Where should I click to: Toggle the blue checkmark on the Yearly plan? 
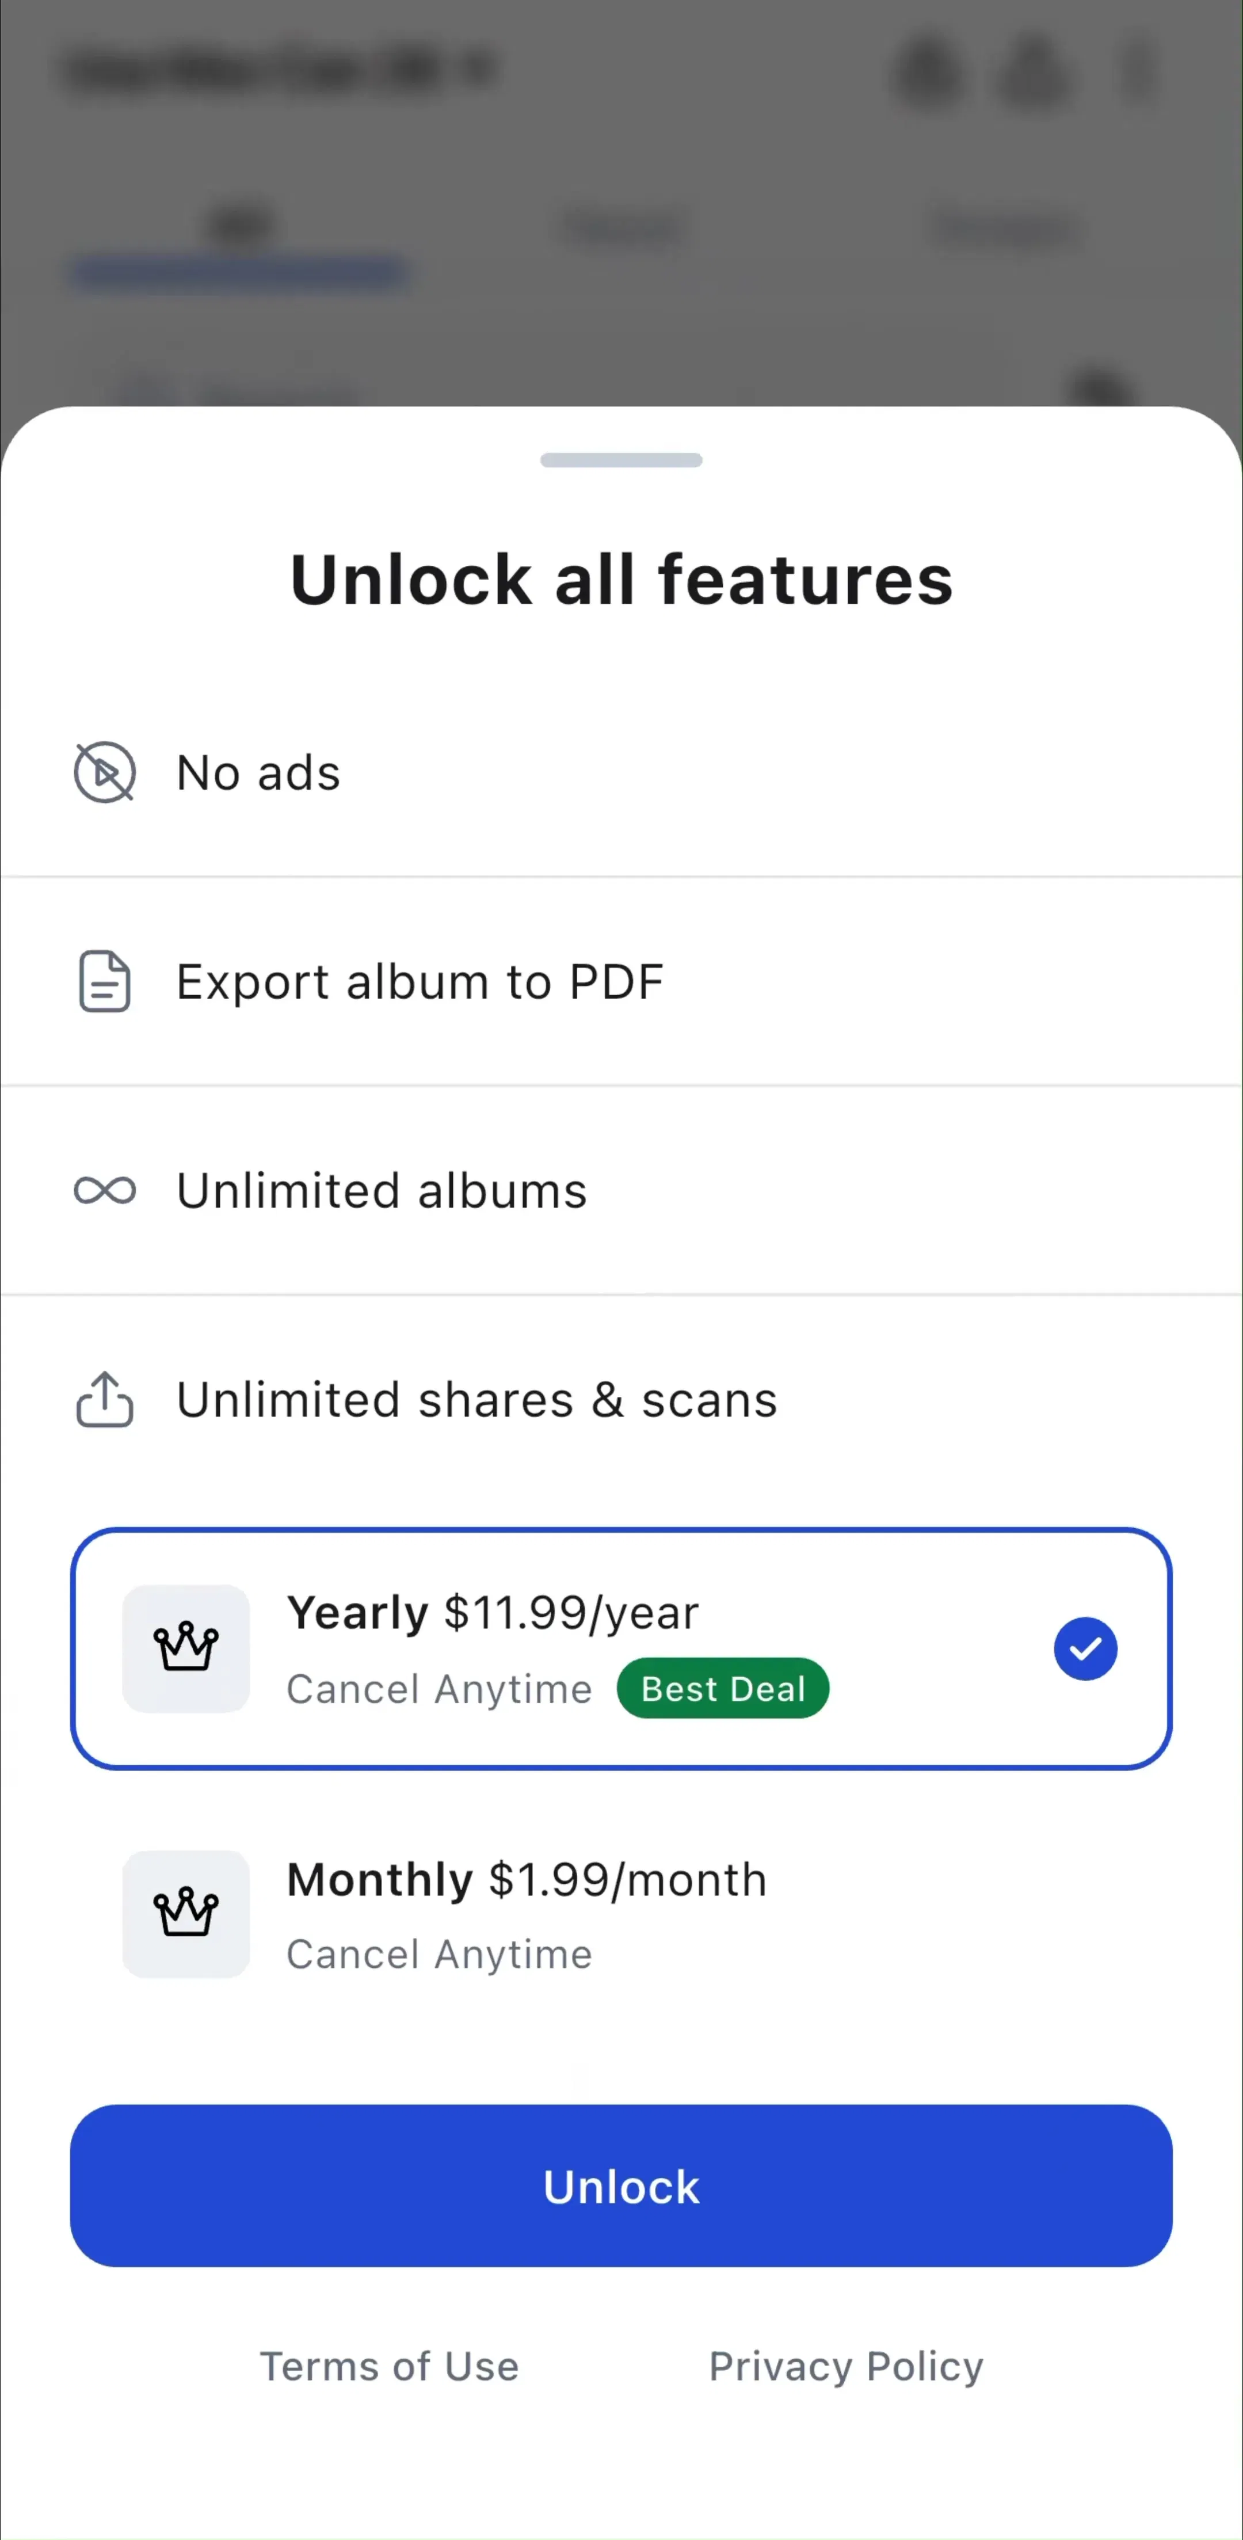[1085, 1648]
